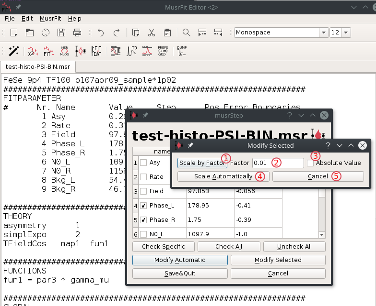Image resolution: width=376 pixels, height=306 pixels.
Task: Open the MusrFit menu
Action: pyautogui.click(x=50, y=19)
